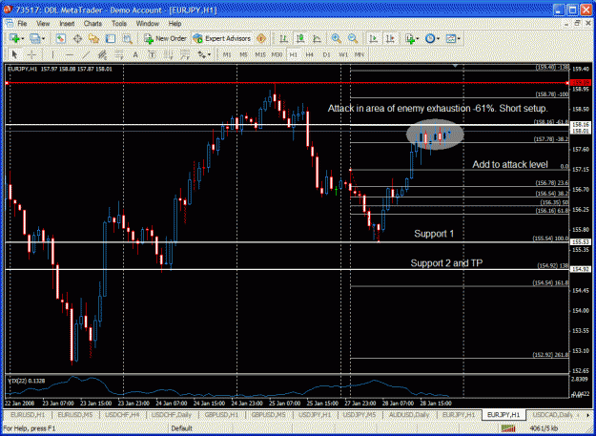Switch timeframe to M15
The height and width of the screenshot is (436, 596).
[x=260, y=54]
